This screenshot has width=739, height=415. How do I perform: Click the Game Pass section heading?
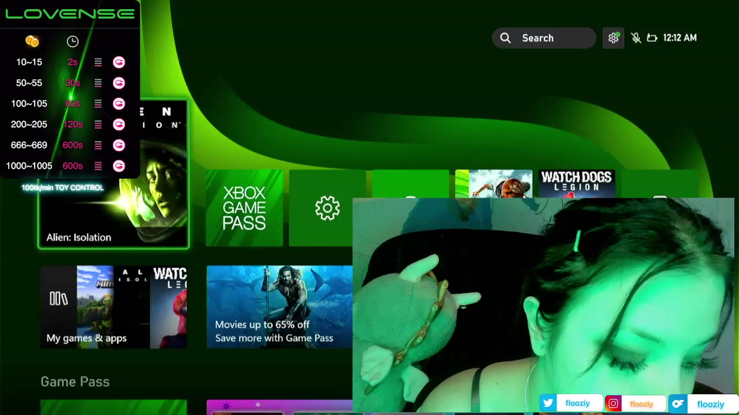point(75,382)
